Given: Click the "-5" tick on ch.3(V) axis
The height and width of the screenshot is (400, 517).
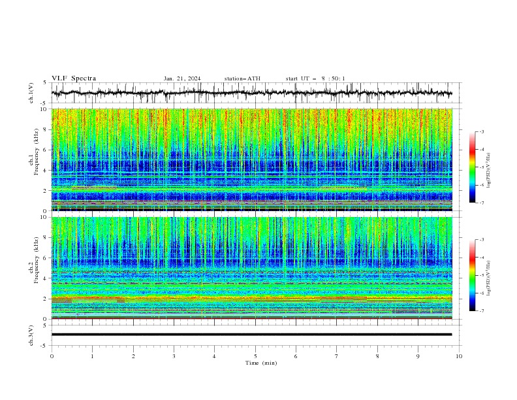Looking at the screenshot, I should (x=44, y=346).
